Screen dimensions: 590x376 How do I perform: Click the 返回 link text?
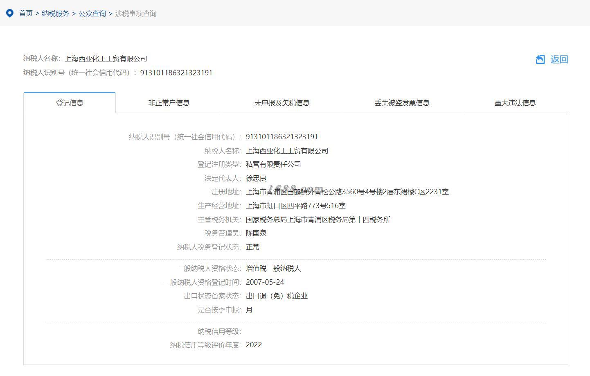point(559,59)
